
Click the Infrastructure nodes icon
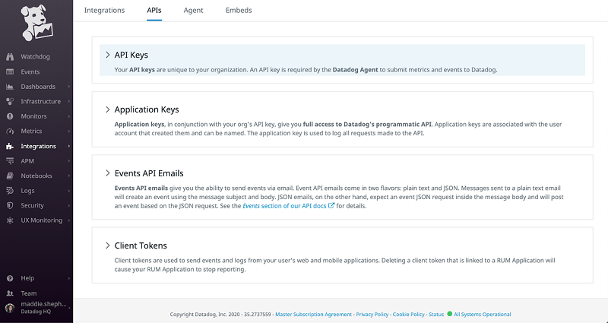[10, 101]
